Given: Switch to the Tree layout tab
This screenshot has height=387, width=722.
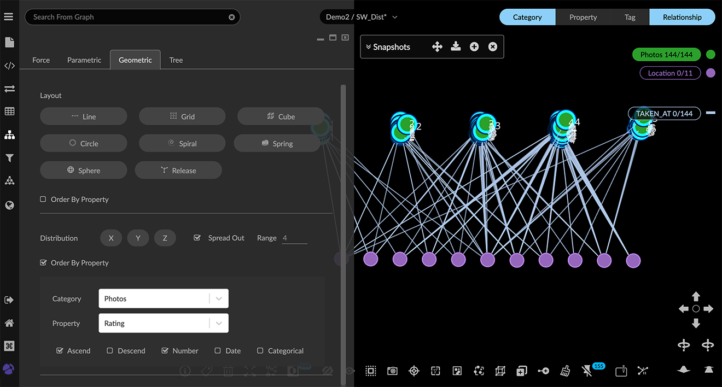Looking at the screenshot, I should pos(176,60).
